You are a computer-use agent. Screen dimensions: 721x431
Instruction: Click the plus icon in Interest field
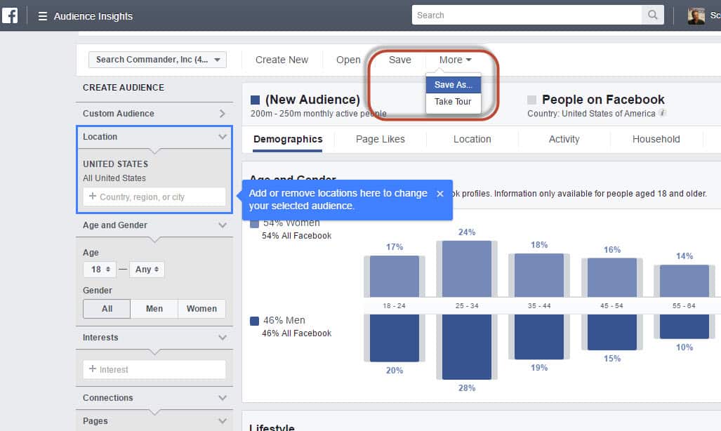click(x=93, y=369)
